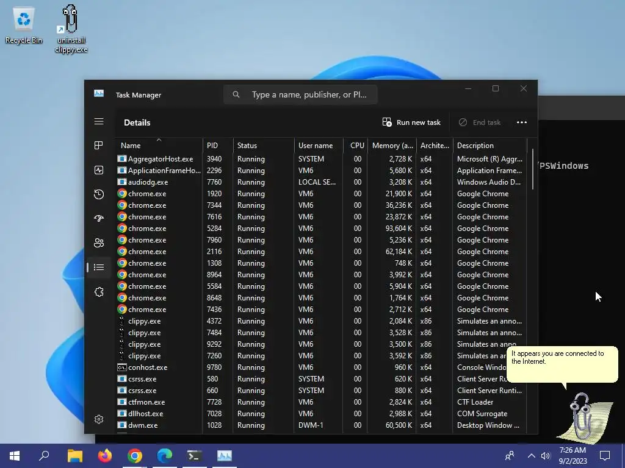Select the uninstall clippy.exe desktop shortcut
The width and height of the screenshot is (625, 468).
(71, 29)
